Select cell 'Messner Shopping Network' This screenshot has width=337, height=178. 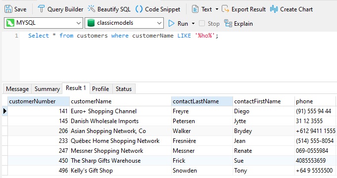[x=120, y=150]
